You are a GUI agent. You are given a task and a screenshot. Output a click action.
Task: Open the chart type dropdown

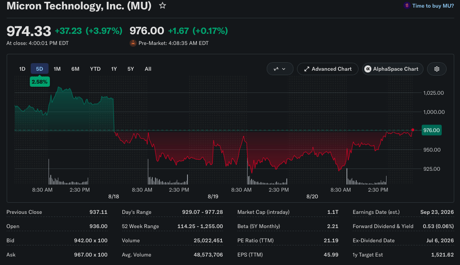coord(280,69)
